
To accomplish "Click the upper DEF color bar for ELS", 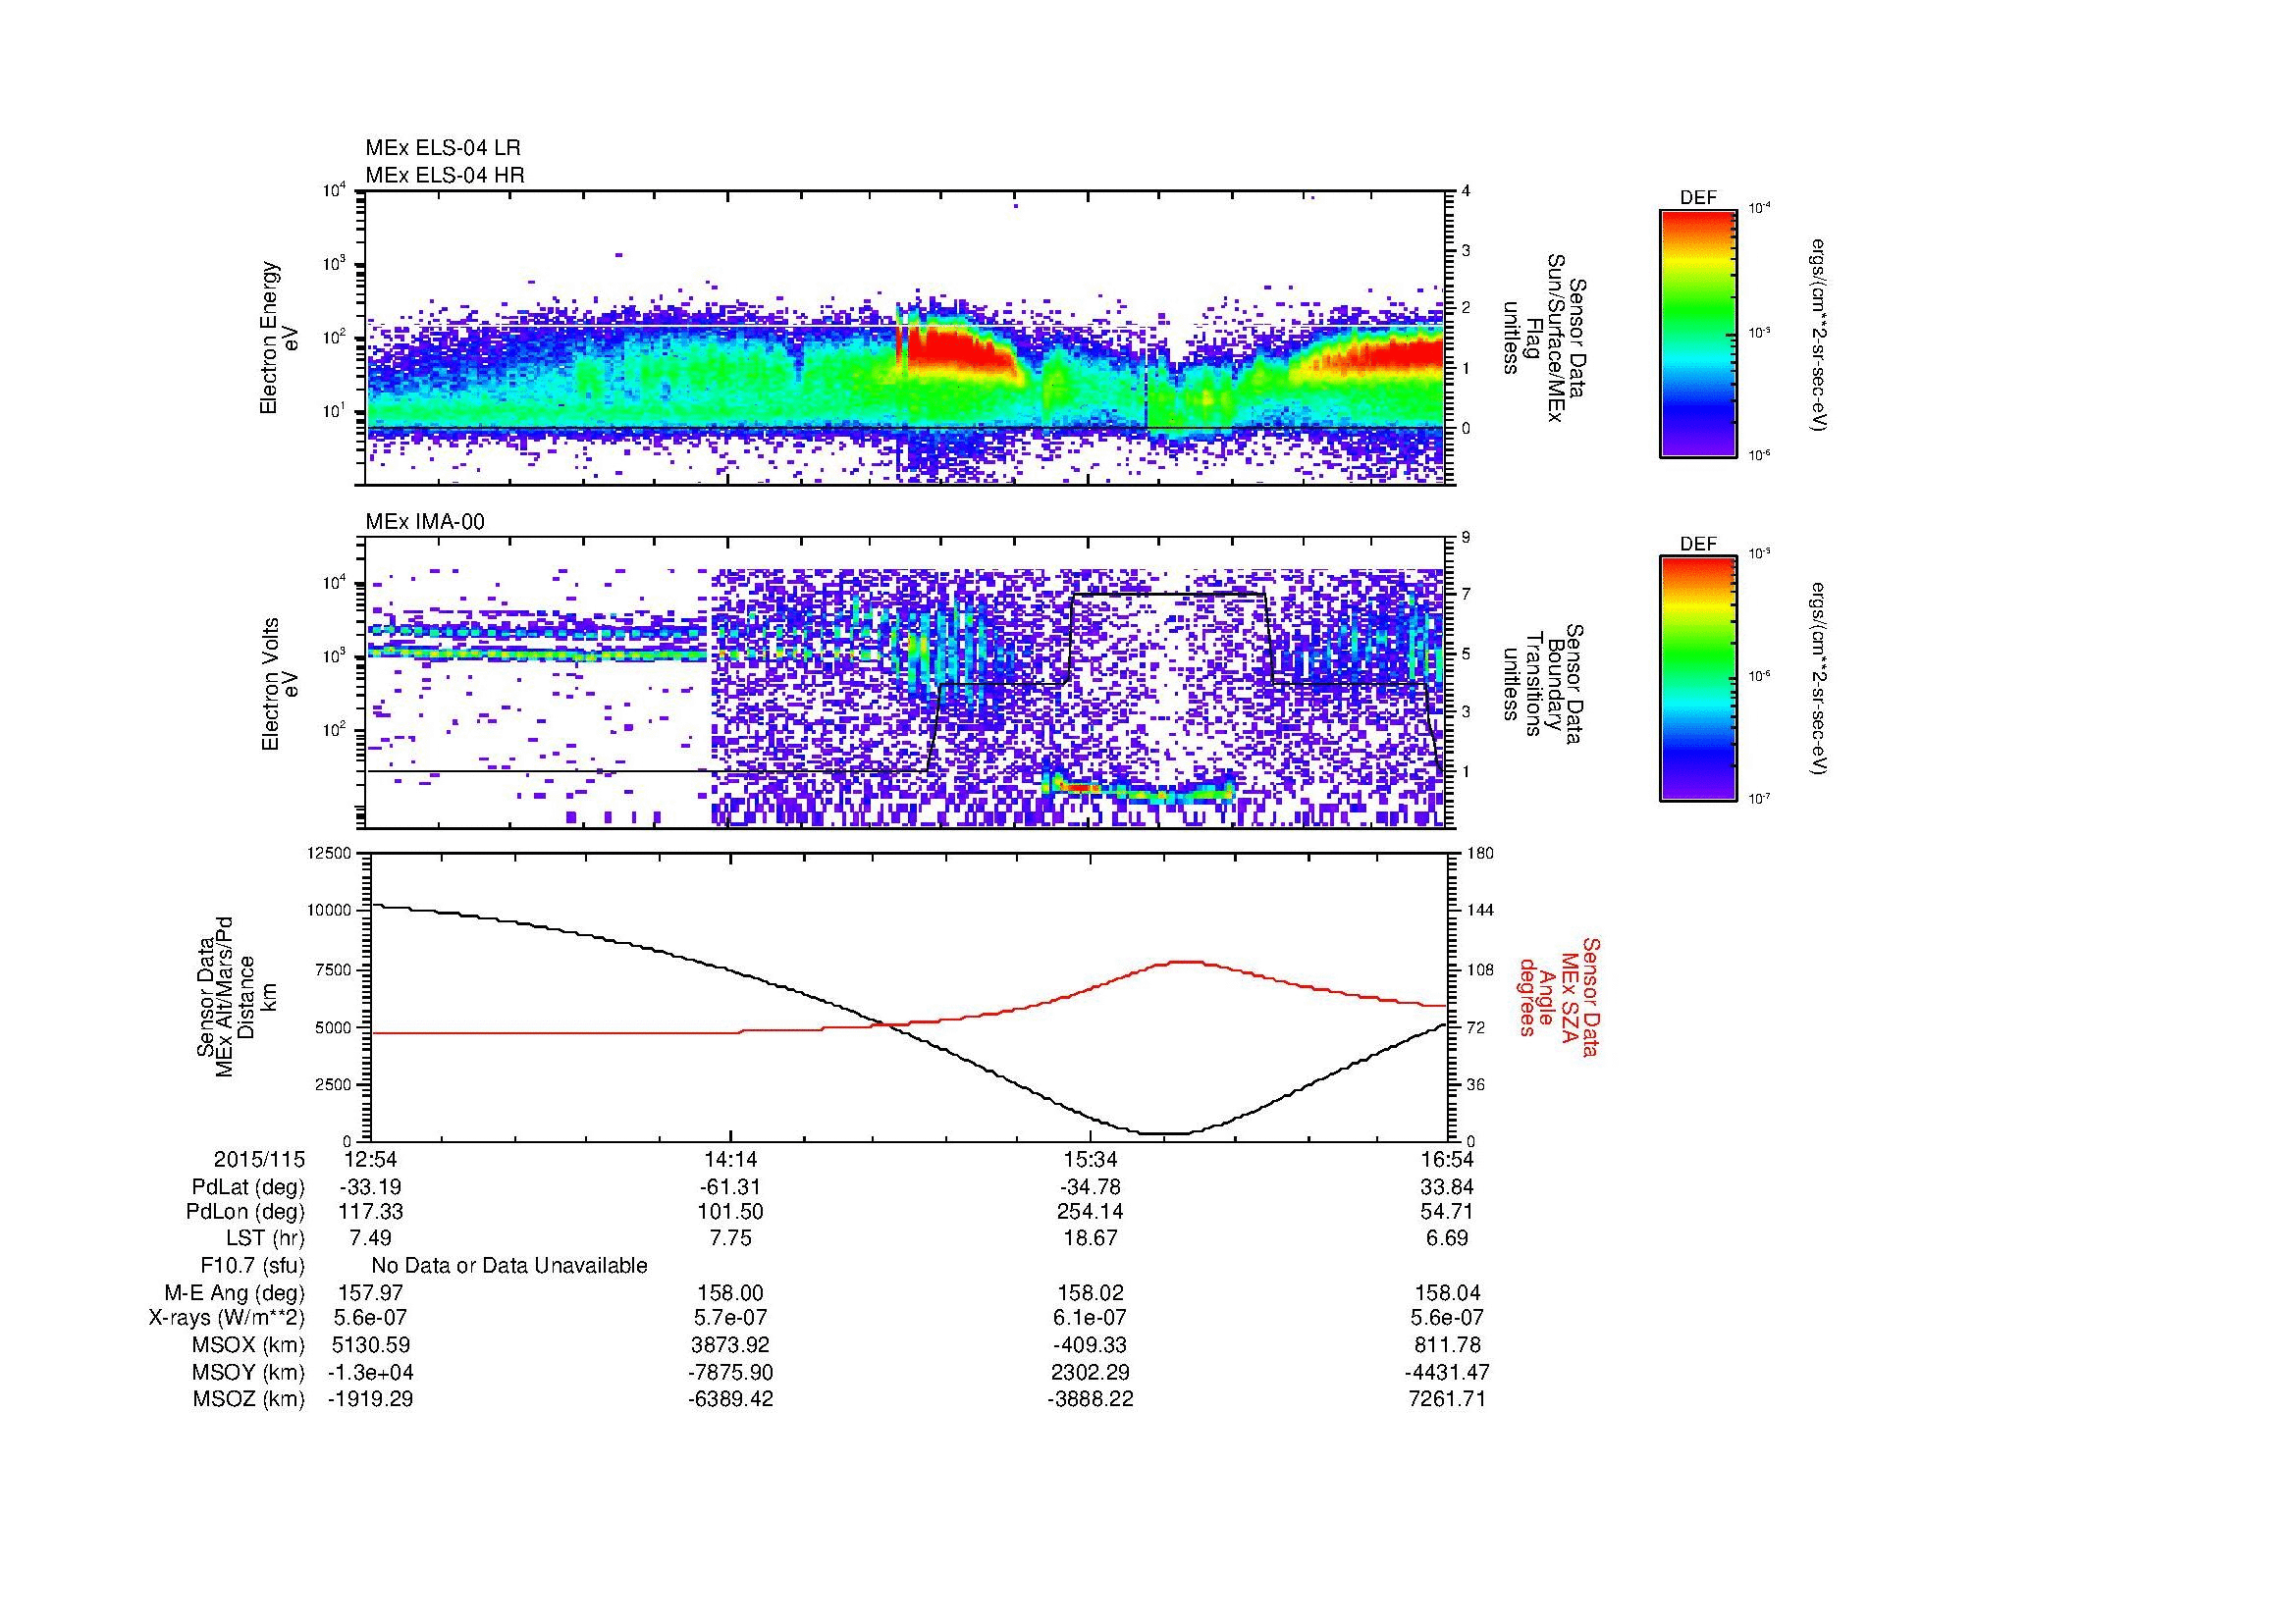I will click(x=1698, y=333).
